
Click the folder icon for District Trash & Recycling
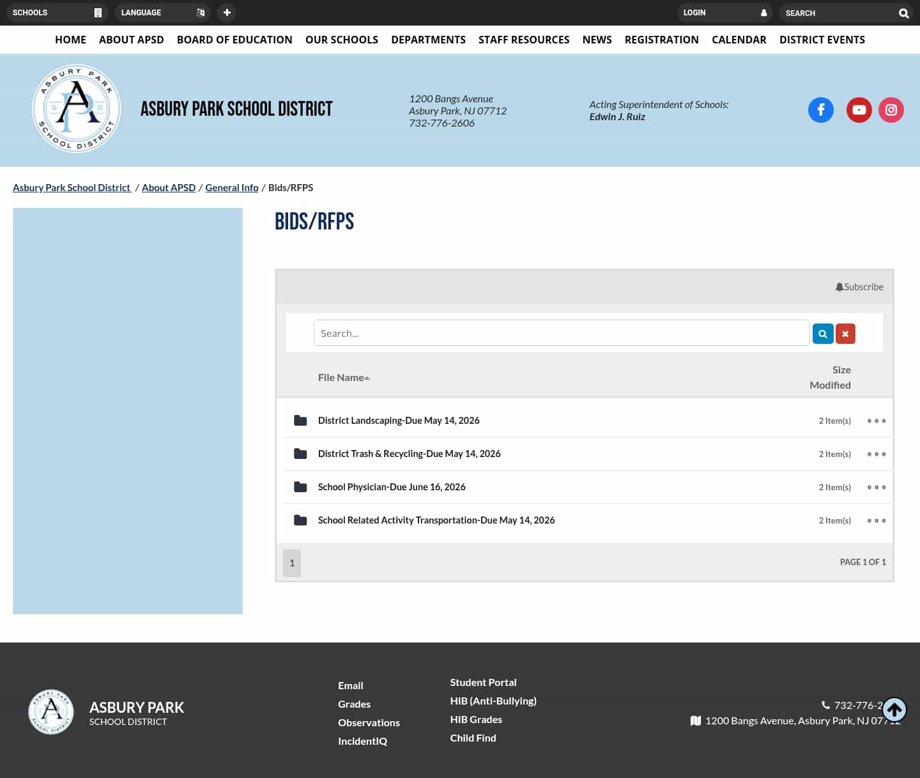(x=300, y=453)
